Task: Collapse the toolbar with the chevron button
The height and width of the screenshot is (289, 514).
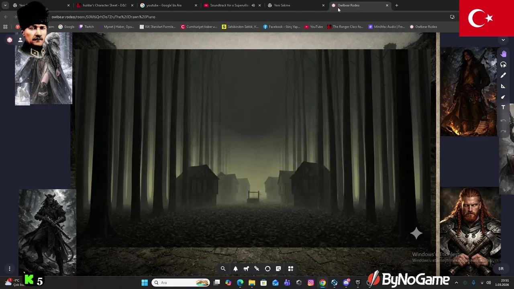Action: [504, 40]
